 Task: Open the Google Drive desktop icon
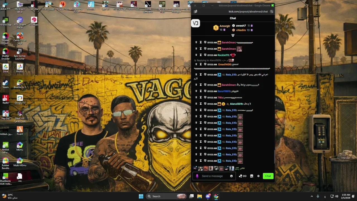tap(5, 68)
